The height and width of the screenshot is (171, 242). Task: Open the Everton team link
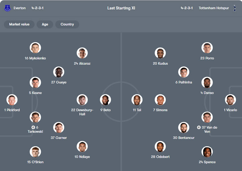click(20, 8)
